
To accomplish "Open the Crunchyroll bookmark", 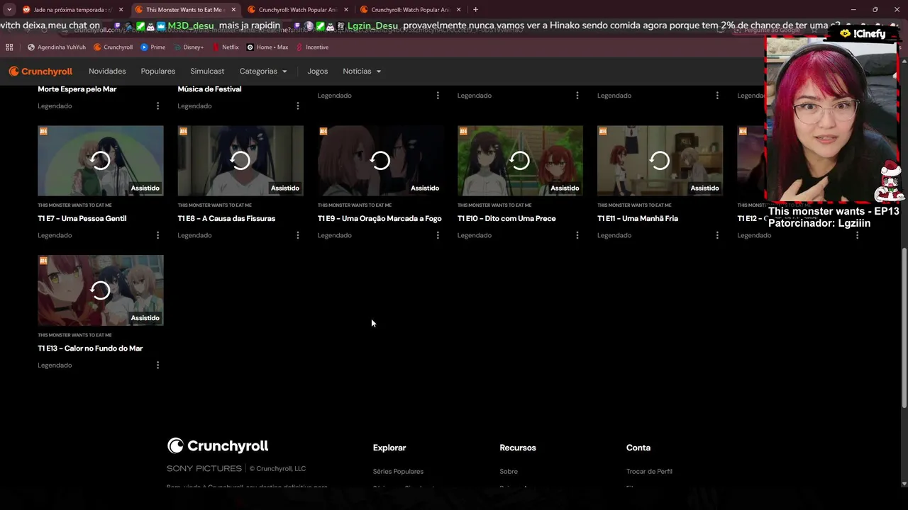I will pos(113,47).
